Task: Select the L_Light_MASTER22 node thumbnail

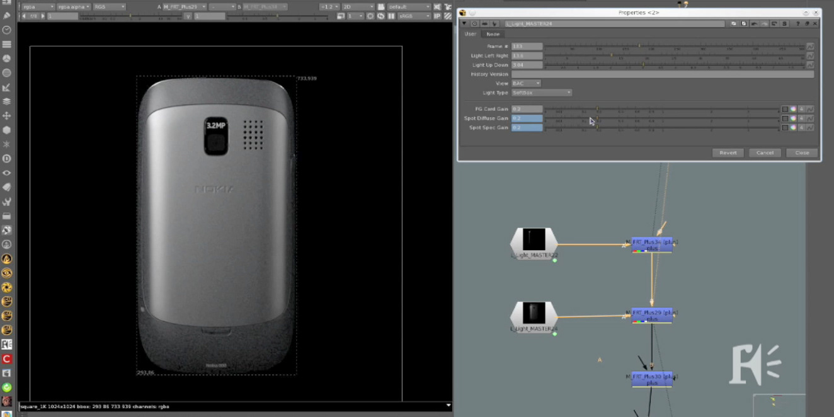Action: coord(534,239)
